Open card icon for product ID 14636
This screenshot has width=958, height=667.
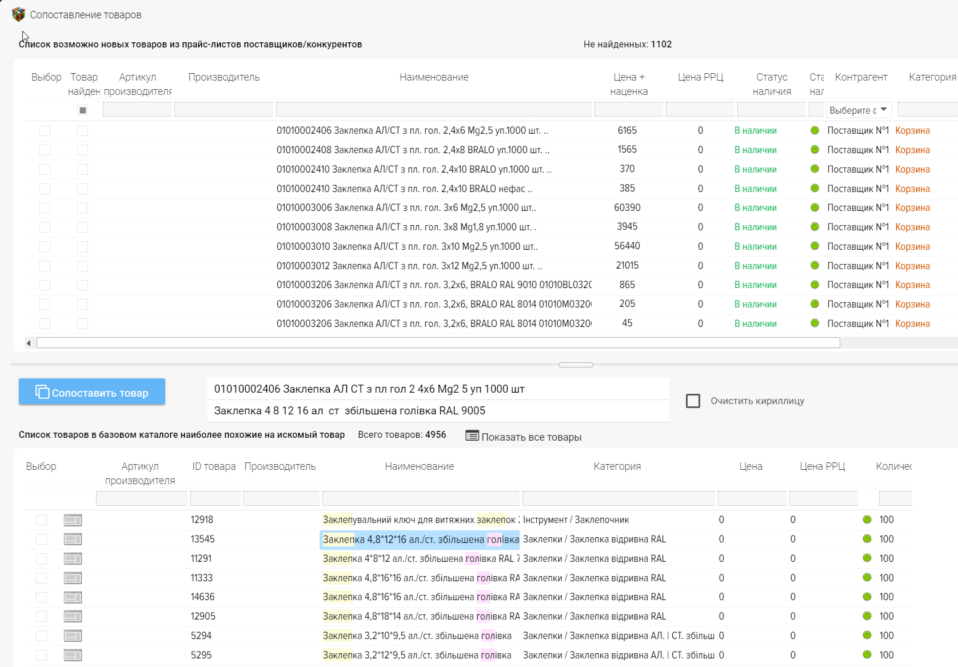[x=73, y=597]
